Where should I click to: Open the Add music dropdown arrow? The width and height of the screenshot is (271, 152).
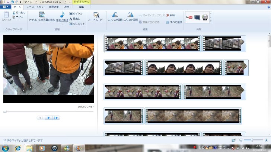62,24
